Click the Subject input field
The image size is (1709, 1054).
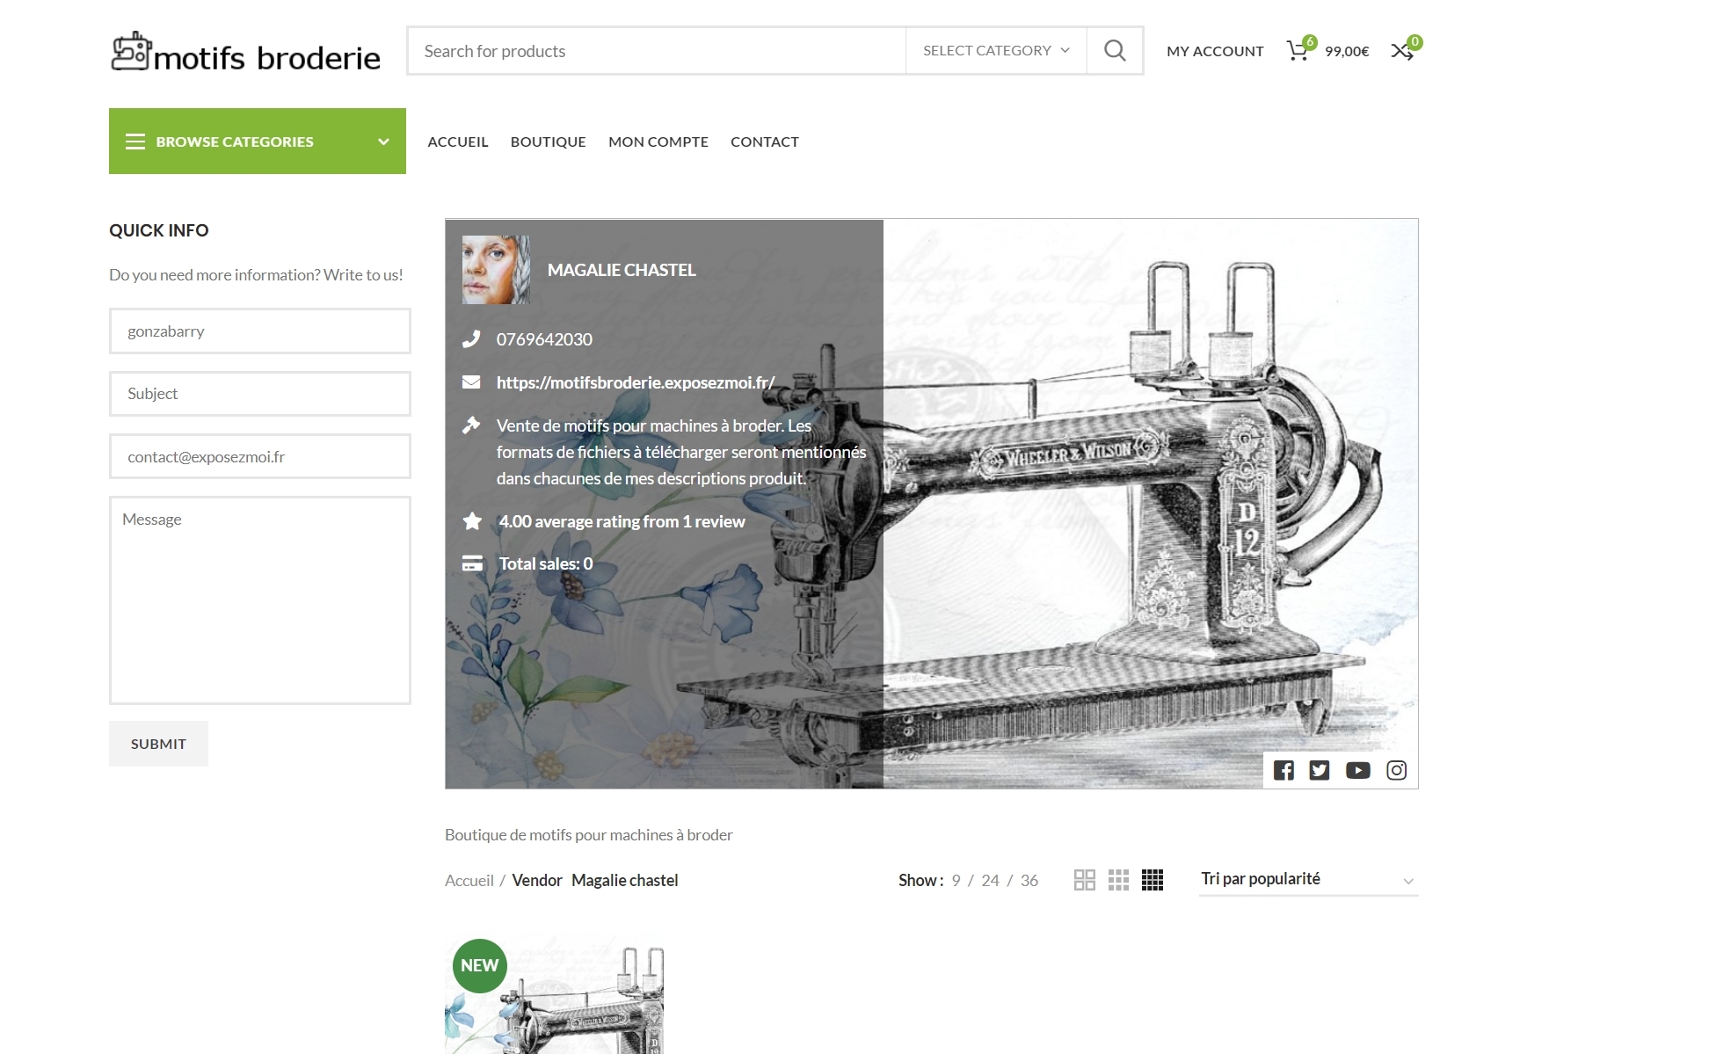[x=259, y=394]
